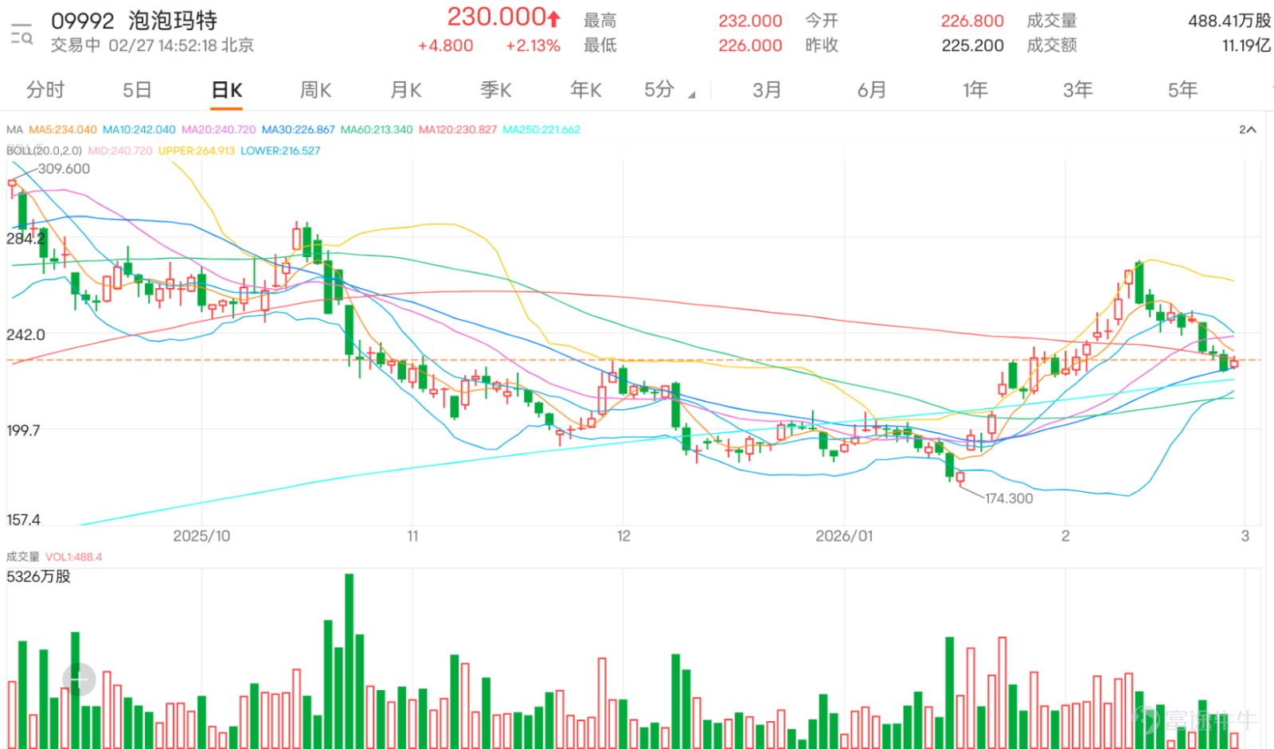Image resolution: width=1274 pixels, height=749 pixels.
Task: Click the UPPER:264.913 Bollinger label
Action: 197,150
